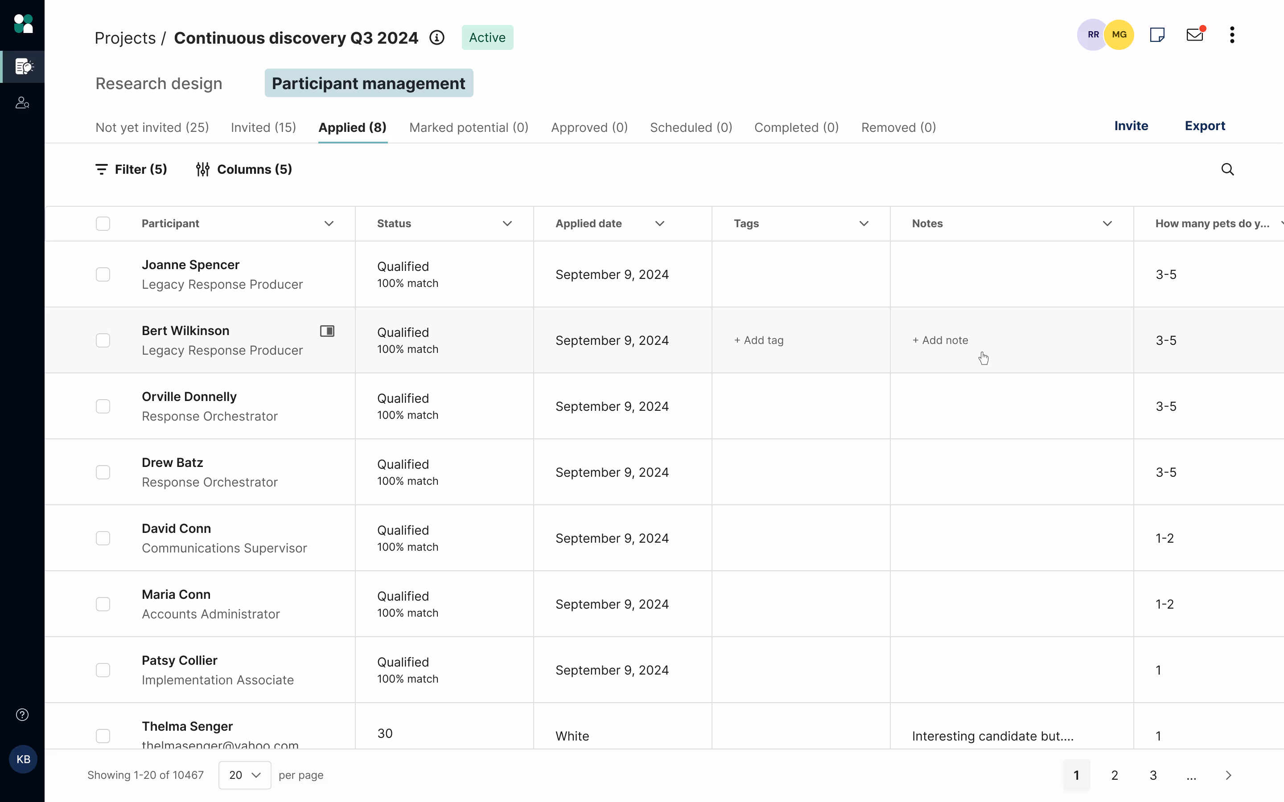Open the mail inbox with notification dot
The height and width of the screenshot is (802, 1284).
click(1194, 35)
